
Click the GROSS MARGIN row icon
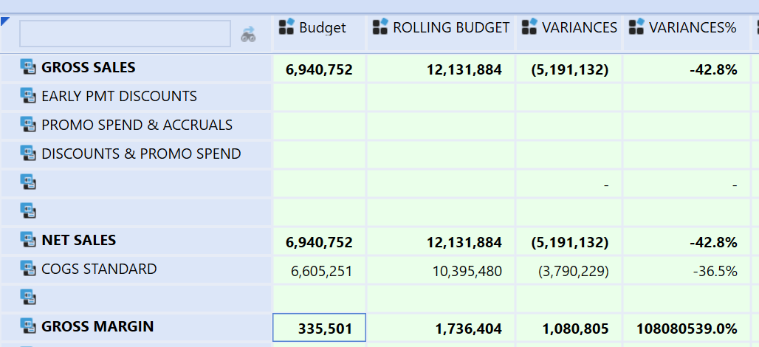28,327
